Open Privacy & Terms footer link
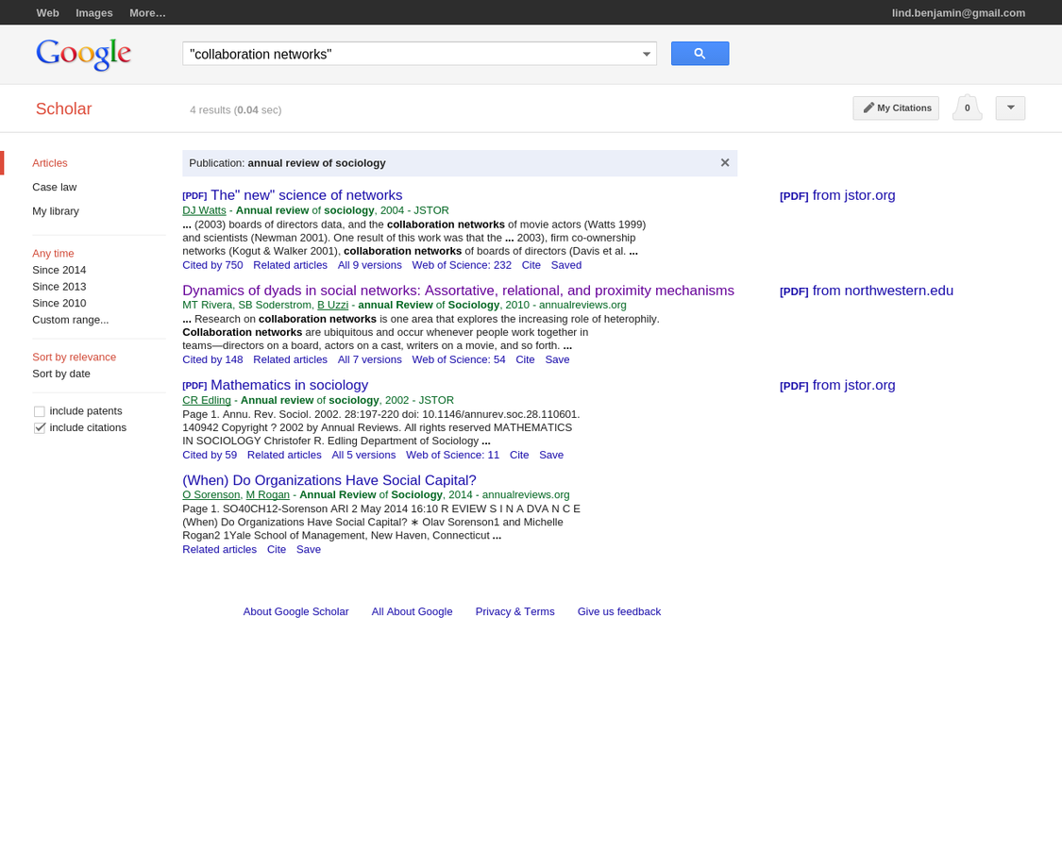1062x849 pixels. (514, 612)
